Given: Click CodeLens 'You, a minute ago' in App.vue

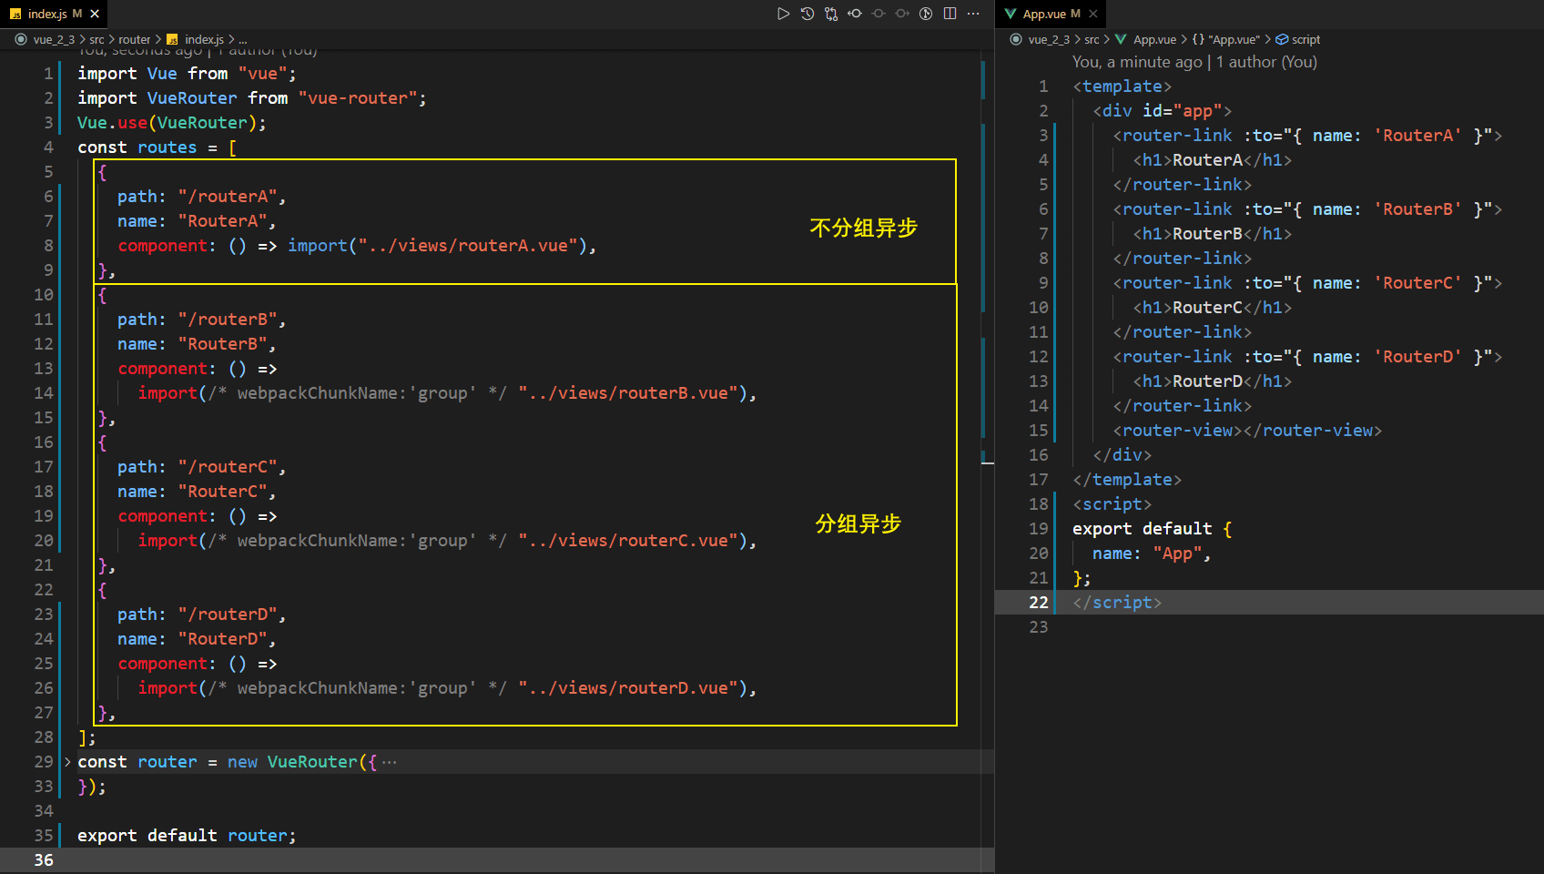Looking at the screenshot, I should pyautogui.click(x=1137, y=62).
